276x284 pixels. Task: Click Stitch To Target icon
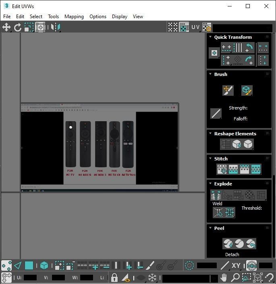coord(222,169)
